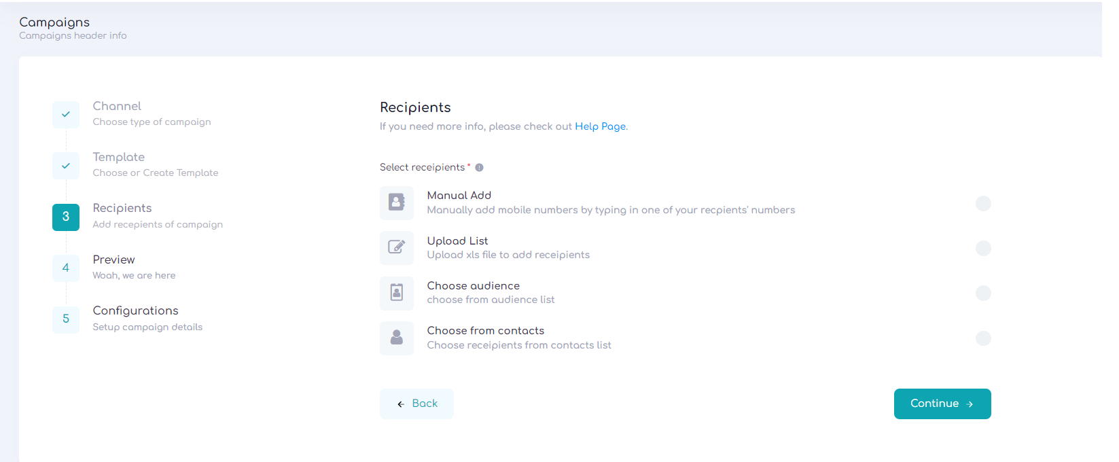Go to the Preview step
1119x462 pixels.
pyautogui.click(x=114, y=260)
